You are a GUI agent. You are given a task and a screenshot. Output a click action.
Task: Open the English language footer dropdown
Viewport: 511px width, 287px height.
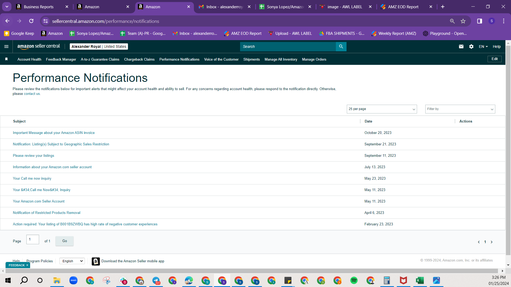pyautogui.click(x=72, y=261)
